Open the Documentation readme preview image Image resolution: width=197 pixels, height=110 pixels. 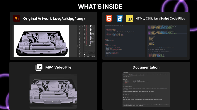(146, 90)
